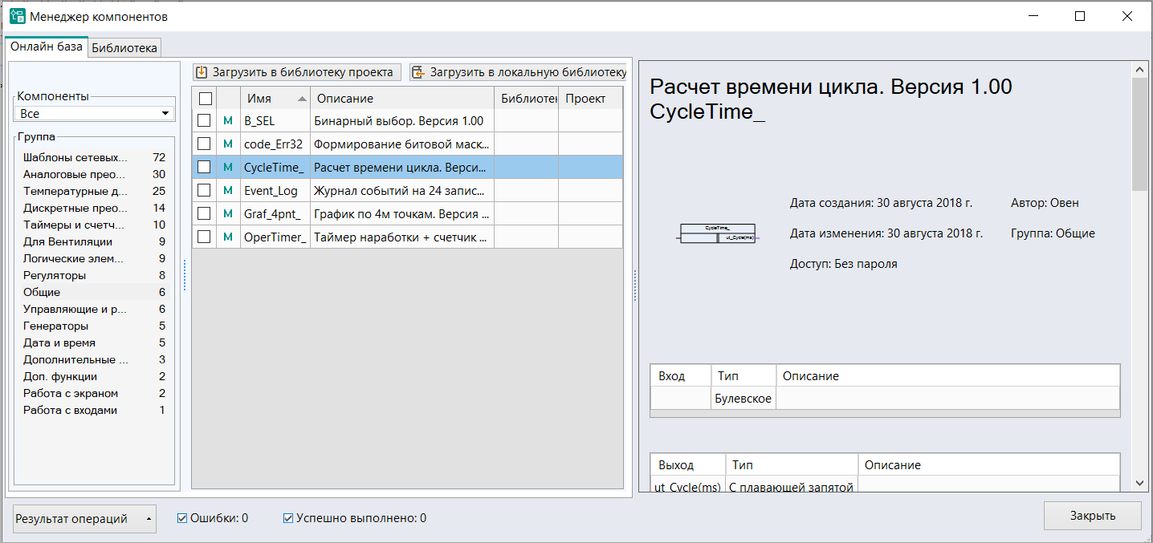Click the download icon for project library

[x=202, y=73]
